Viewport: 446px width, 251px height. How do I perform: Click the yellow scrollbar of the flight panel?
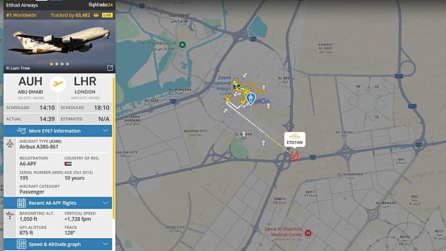(x=114, y=147)
